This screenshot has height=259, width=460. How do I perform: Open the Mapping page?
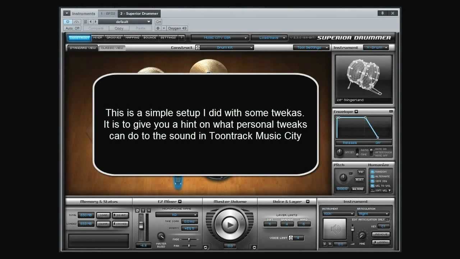pos(132,37)
